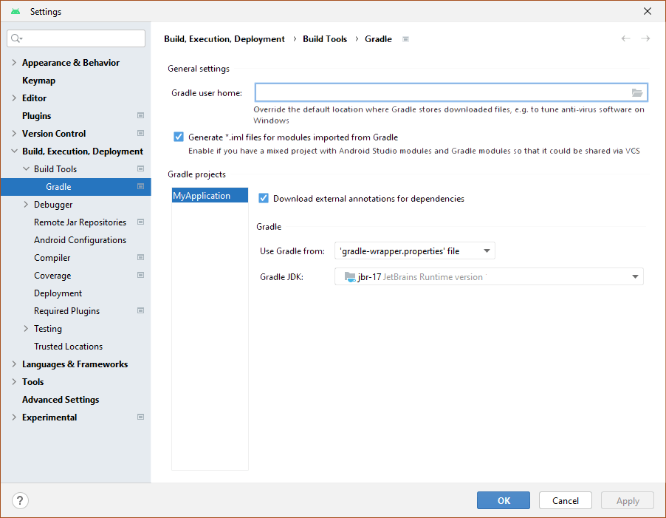Viewport: 666px width, 518px height.
Task: Expand Appearance & Behavior tree node
Action: (x=14, y=63)
